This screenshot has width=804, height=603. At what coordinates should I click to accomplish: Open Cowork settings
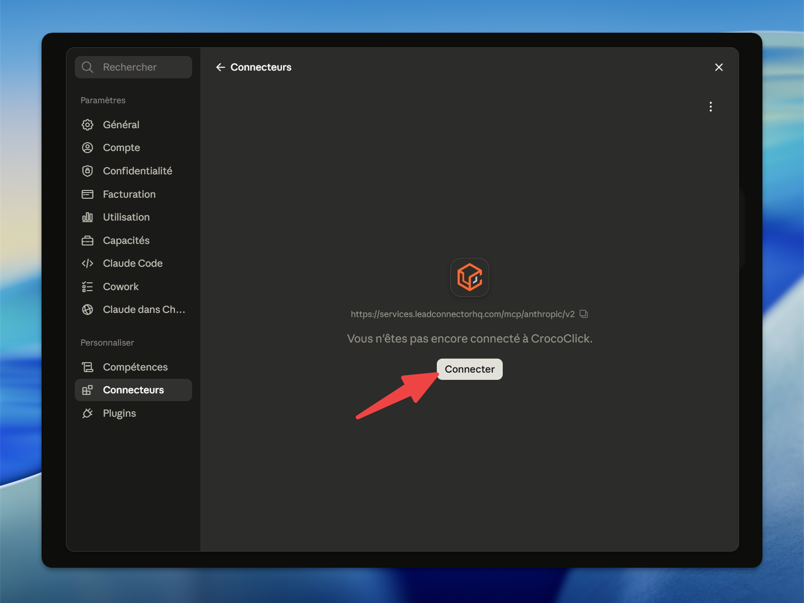[133, 286]
